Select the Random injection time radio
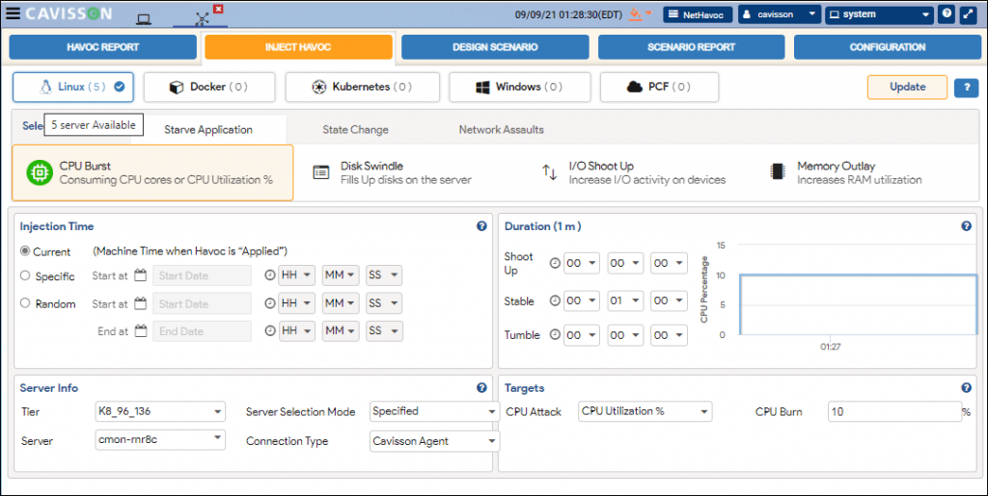This screenshot has height=496, width=988. click(x=25, y=303)
